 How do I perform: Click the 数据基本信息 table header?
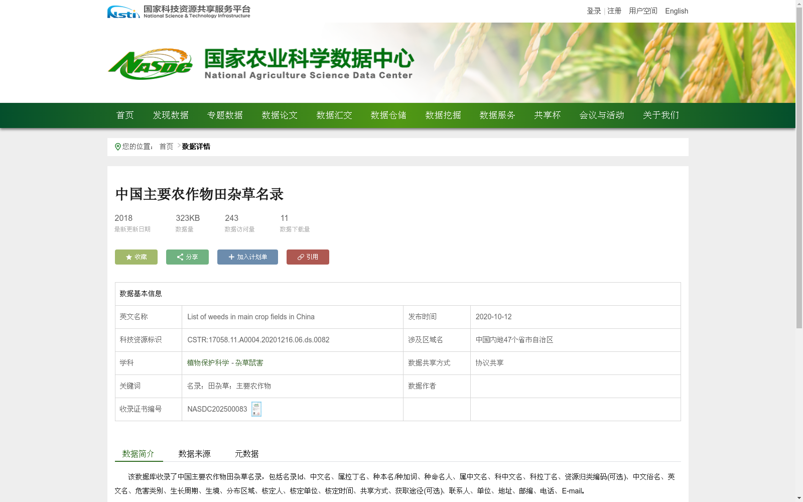141,294
